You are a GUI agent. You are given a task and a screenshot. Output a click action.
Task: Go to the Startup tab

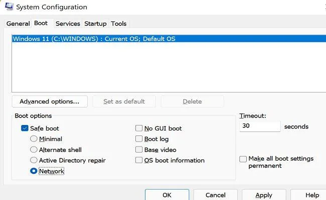pos(95,23)
